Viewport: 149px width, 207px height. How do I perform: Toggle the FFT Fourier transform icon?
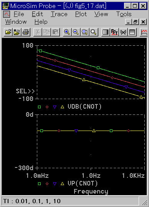(x=114, y=32)
